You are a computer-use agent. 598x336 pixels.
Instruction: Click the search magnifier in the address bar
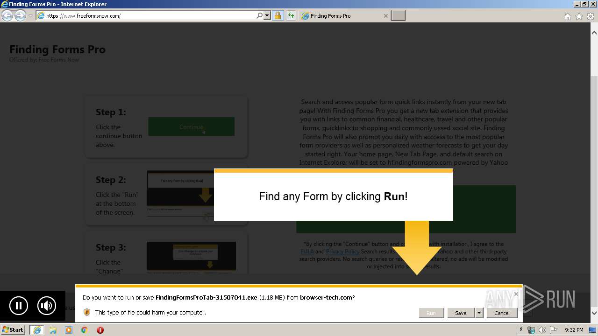[260, 16]
